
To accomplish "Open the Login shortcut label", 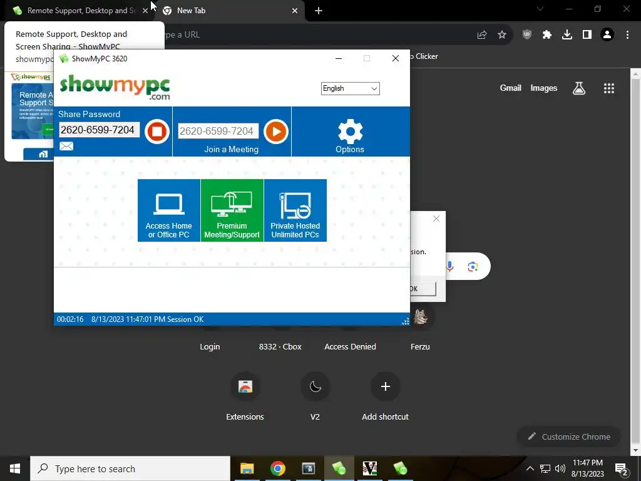I will point(210,347).
